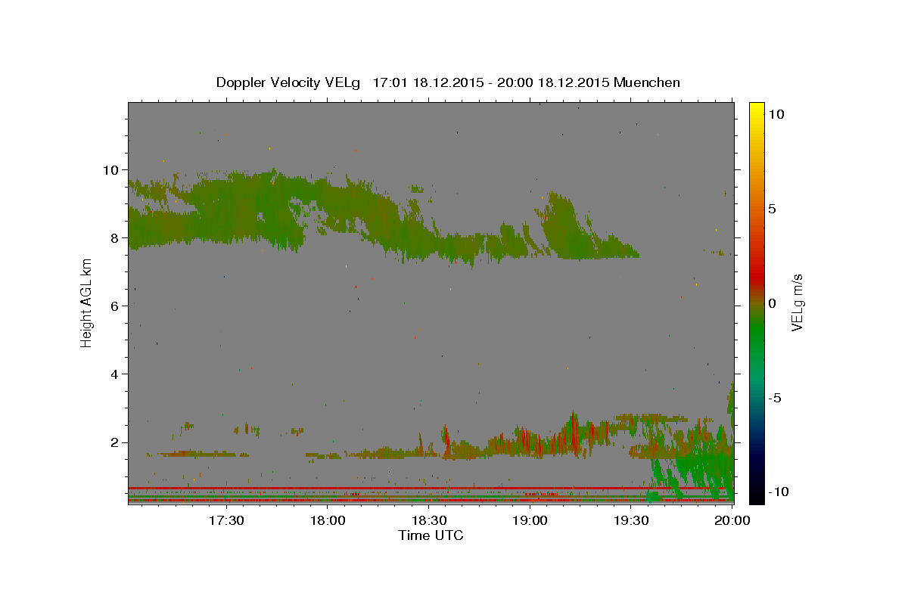Click the height axis label 10
Viewport: 908px width, 605px height.
click(111, 169)
